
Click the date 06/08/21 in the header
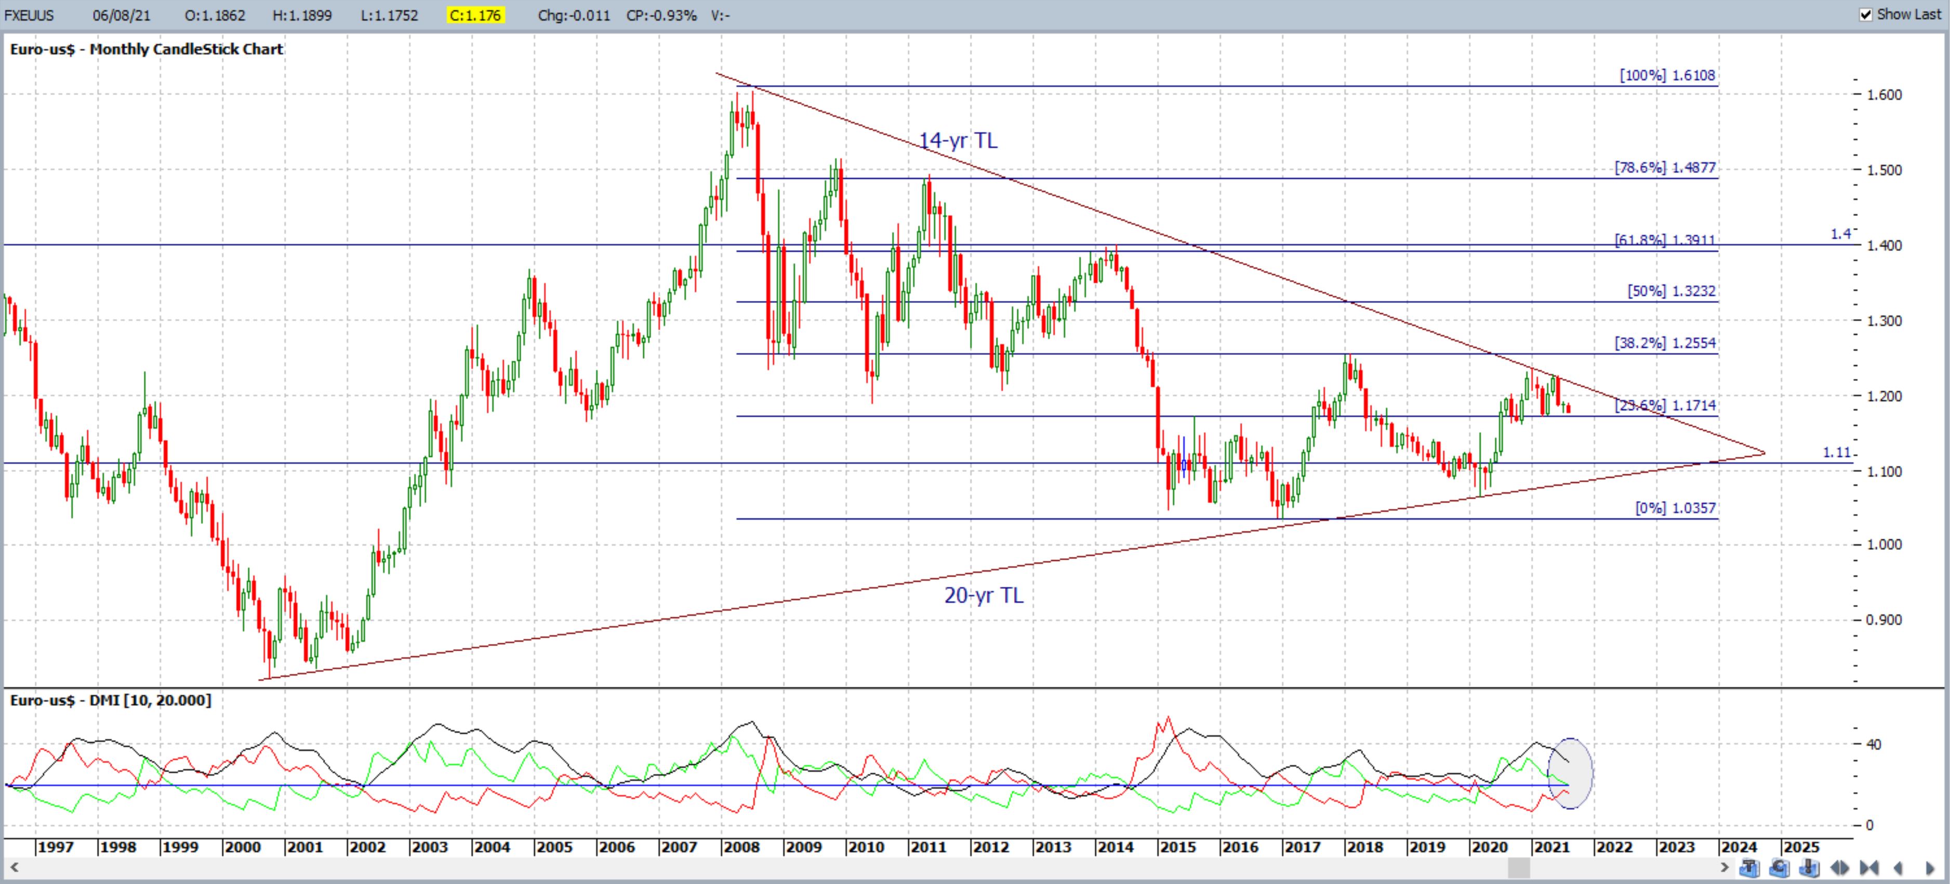click(x=122, y=15)
